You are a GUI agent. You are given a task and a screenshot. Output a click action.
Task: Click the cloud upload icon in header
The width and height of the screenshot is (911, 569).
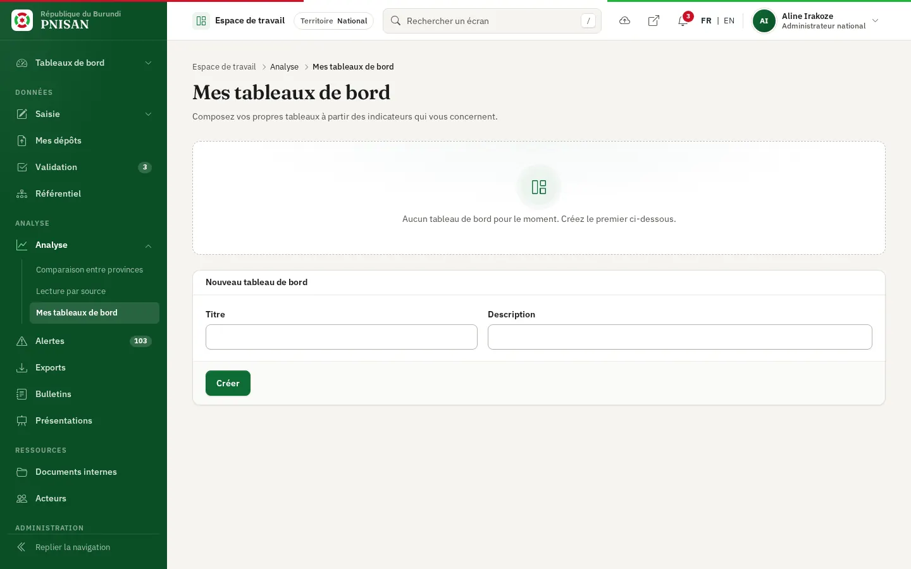[624, 21]
